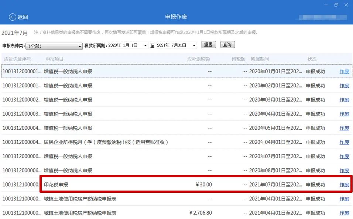Click 申报成功 status in 2020年05月01日 row
This screenshot has width=353, height=219.
point(315,128)
